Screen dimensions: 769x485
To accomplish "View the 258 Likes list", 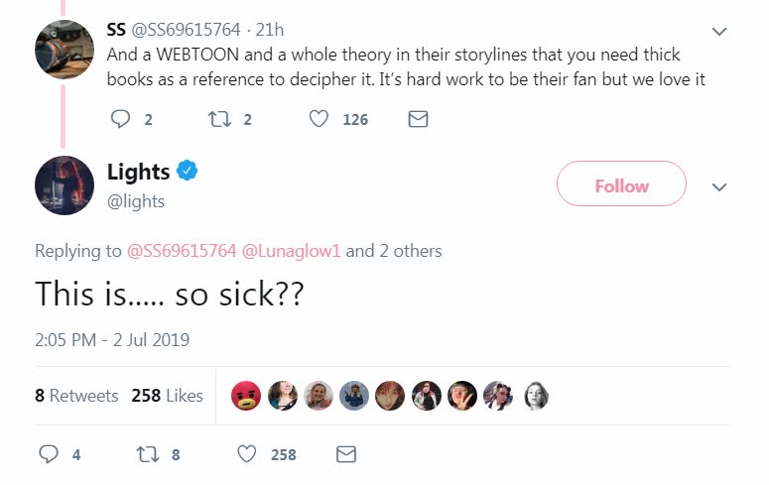I will (167, 395).
